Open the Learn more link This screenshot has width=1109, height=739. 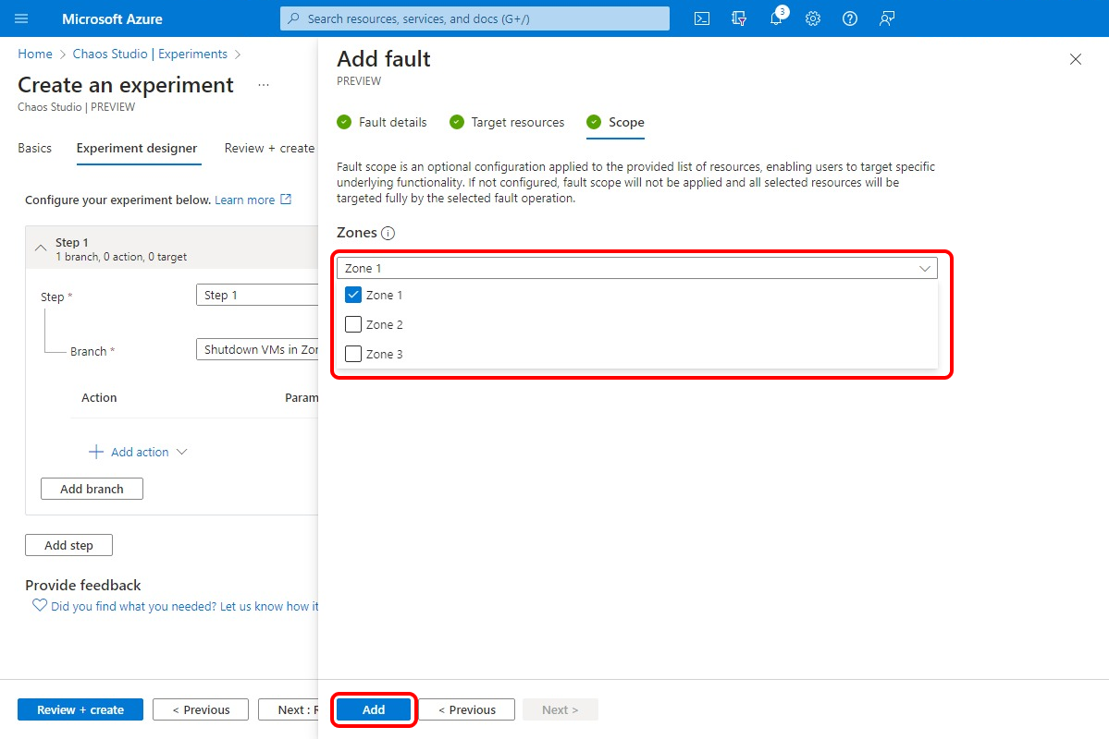245,200
